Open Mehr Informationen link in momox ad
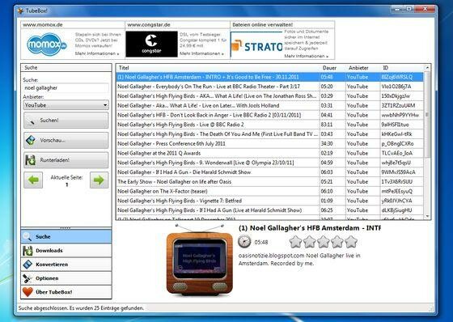The width and height of the screenshot is (453, 322). pos(97,53)
